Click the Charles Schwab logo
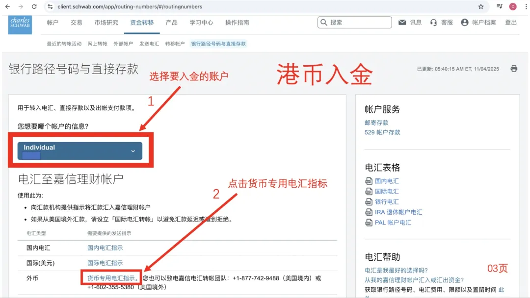The image size is (530, 298). [20, 25]
